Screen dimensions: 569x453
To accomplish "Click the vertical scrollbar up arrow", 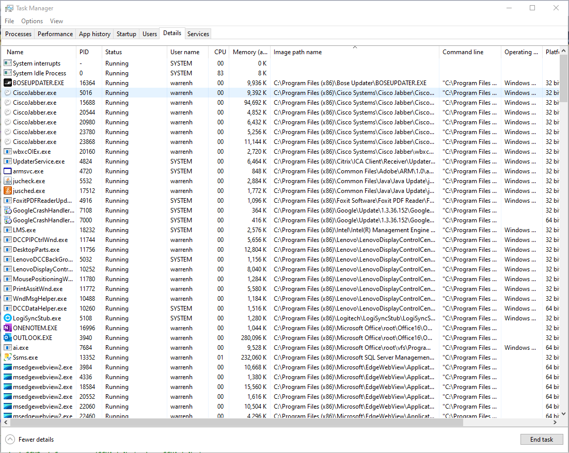I will click(x=563, y=51).
